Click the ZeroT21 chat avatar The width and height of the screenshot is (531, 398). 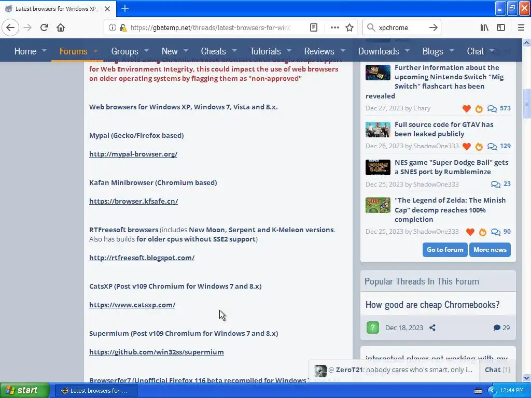click(320, 371)
